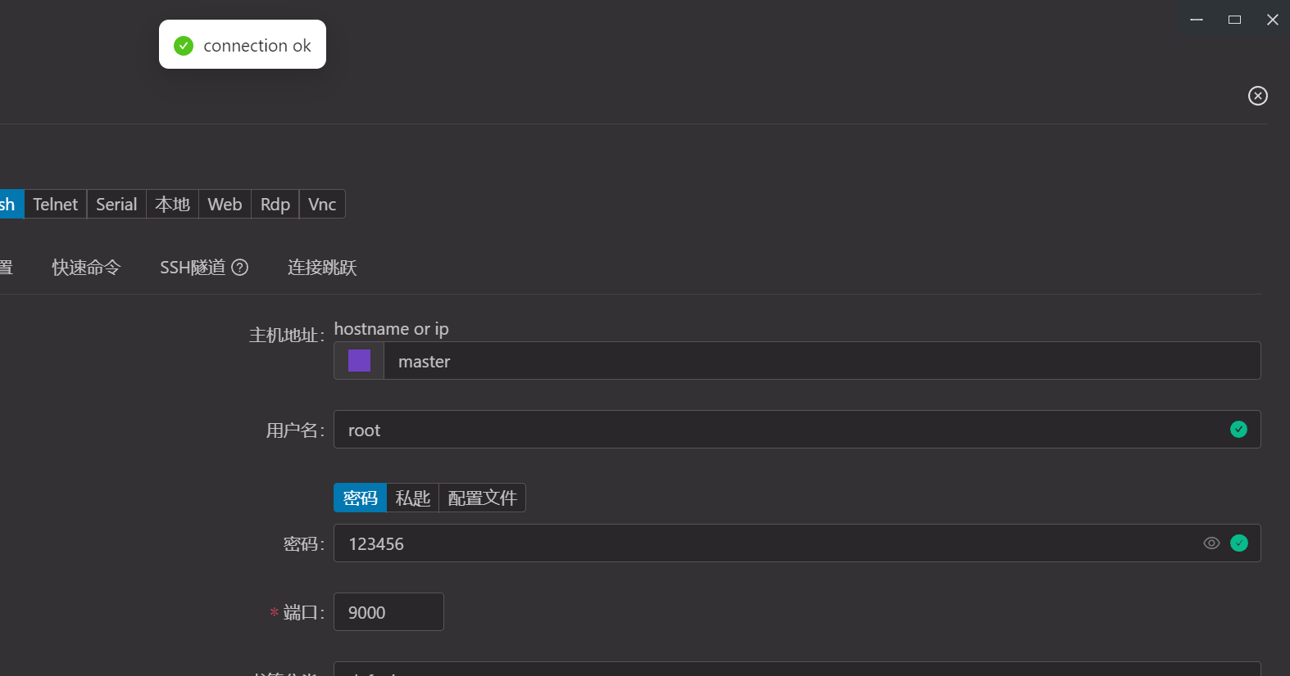This screenshot has height=676, width=1290.
Task: Click the 端口 port label
Action: point(303,613)
